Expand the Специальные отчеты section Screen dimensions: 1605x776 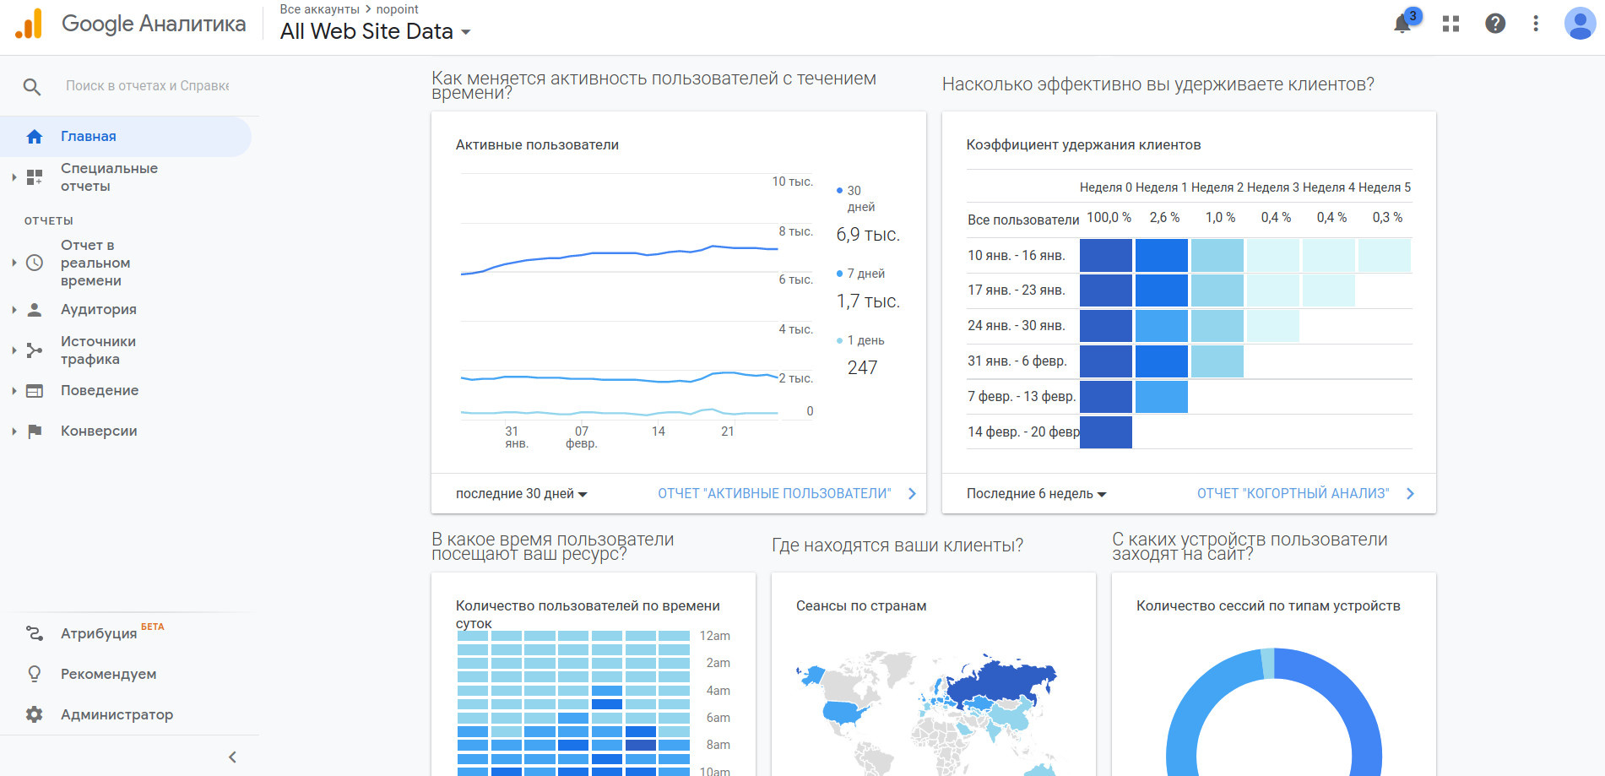[14, 177]
